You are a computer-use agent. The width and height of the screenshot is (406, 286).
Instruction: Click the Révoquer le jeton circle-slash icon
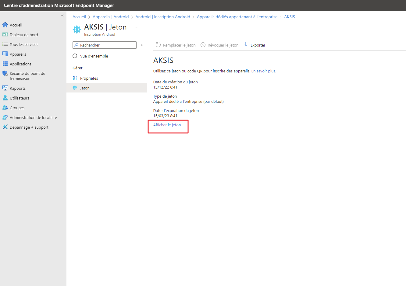tap(203, 45)
